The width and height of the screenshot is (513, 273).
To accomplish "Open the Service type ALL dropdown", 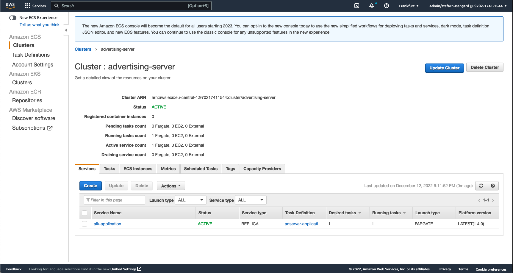I will click(x=251, y=200).
